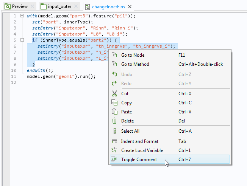The height and width of the screenshot is (186, 247).
Task: Open the input_outer tab
Action: click(59, 6)
